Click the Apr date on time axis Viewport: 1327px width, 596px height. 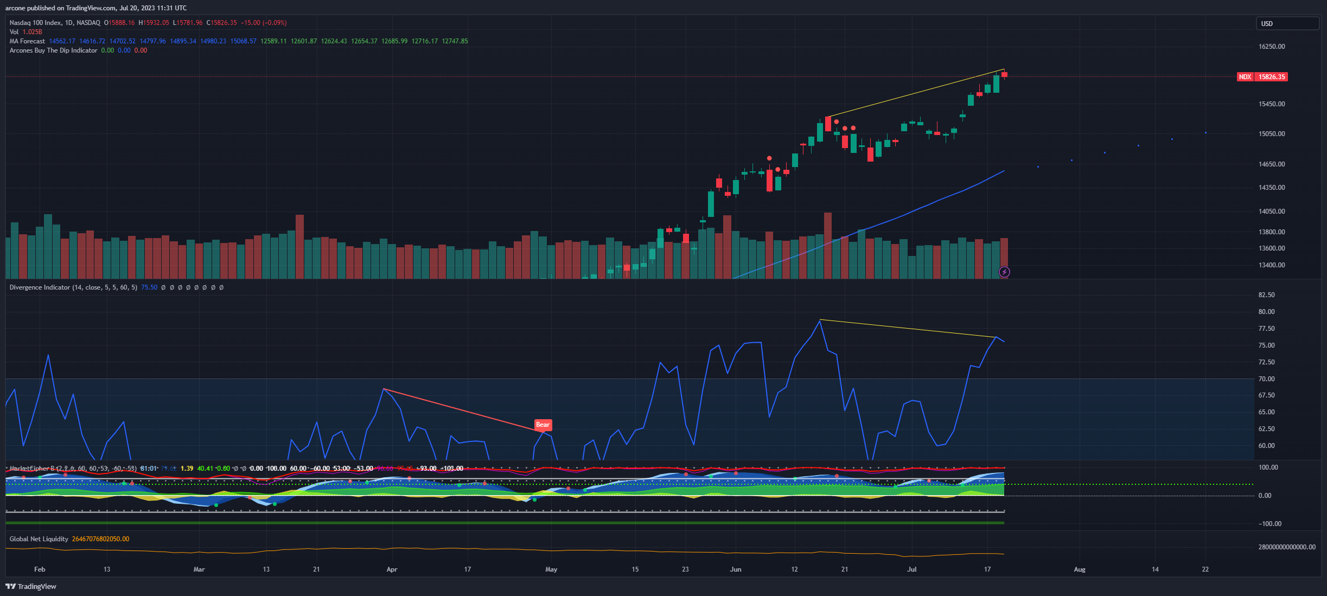[392, 569]
